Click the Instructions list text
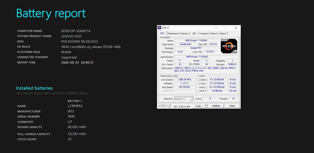This screenshot has width=314, height=153. tap(206, 69)
